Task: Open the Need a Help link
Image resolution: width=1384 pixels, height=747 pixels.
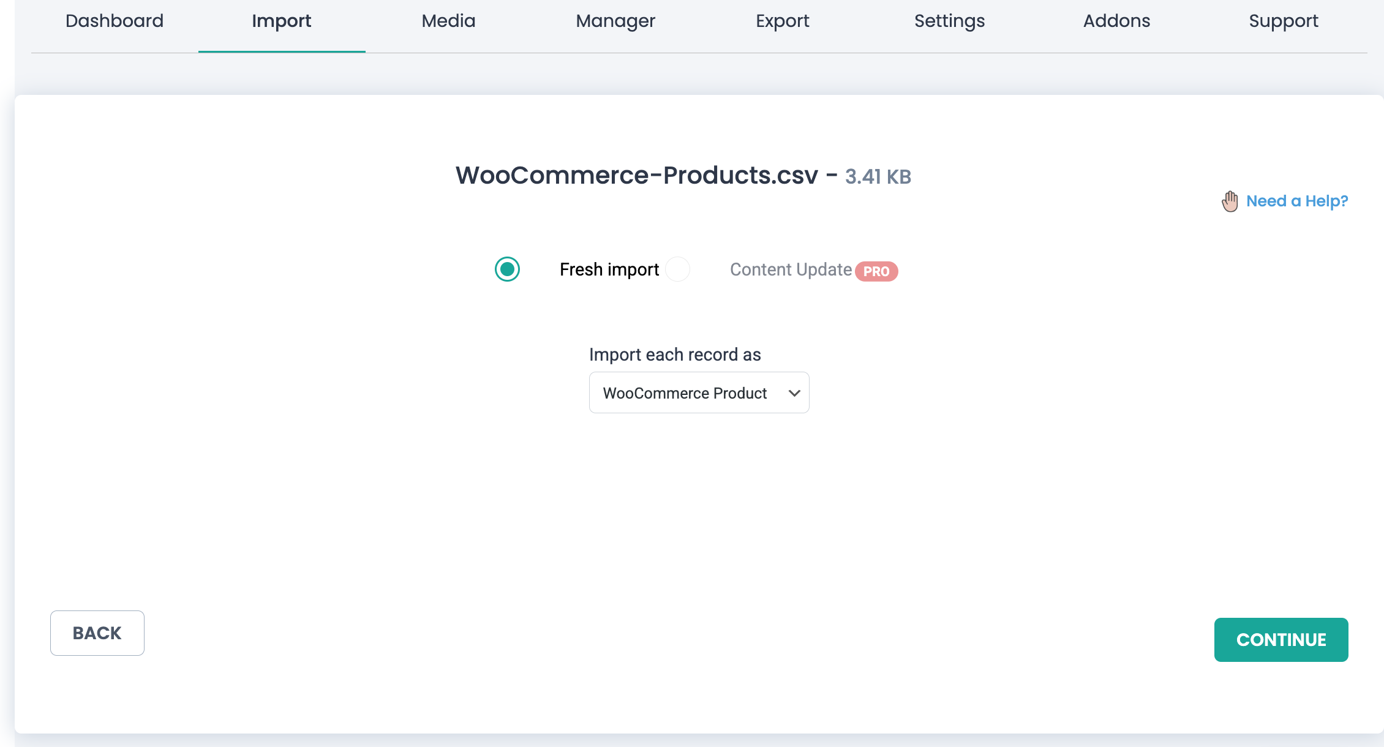Action: [1296, 201]
